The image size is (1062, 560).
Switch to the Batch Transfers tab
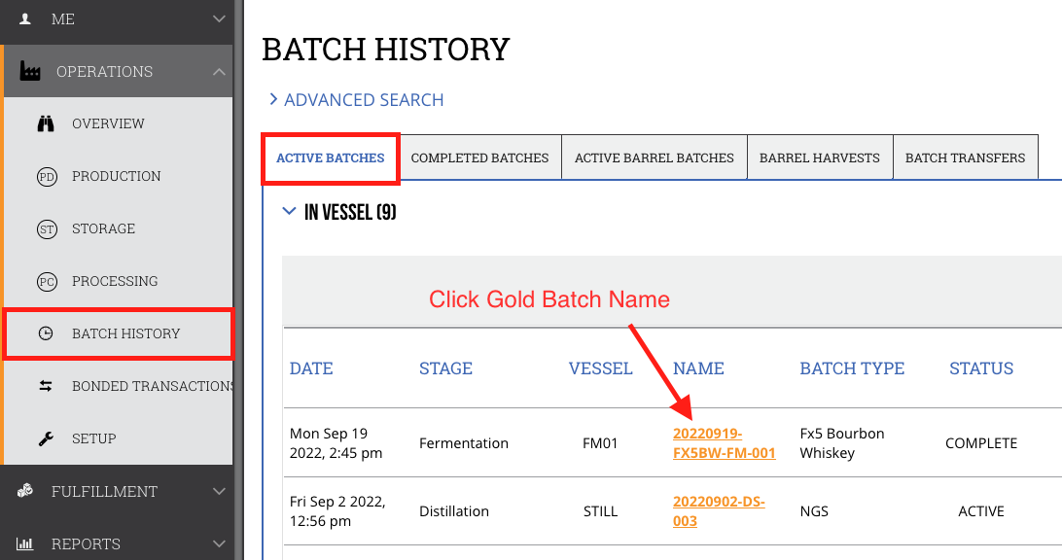pyautogui.click(x=965, y=157)
